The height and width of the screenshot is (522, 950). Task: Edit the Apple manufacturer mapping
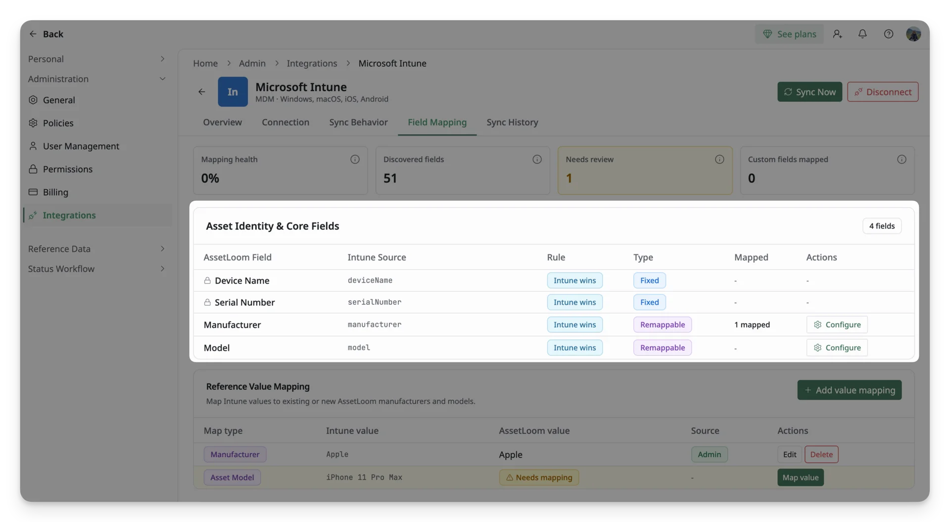[x=789, y=455]
